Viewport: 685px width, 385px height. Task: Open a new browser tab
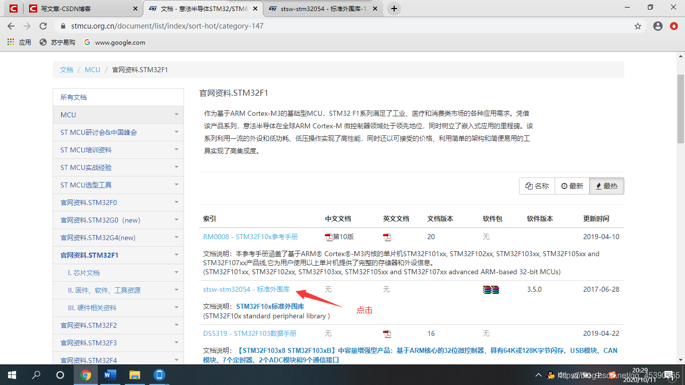tap(394, 9)
